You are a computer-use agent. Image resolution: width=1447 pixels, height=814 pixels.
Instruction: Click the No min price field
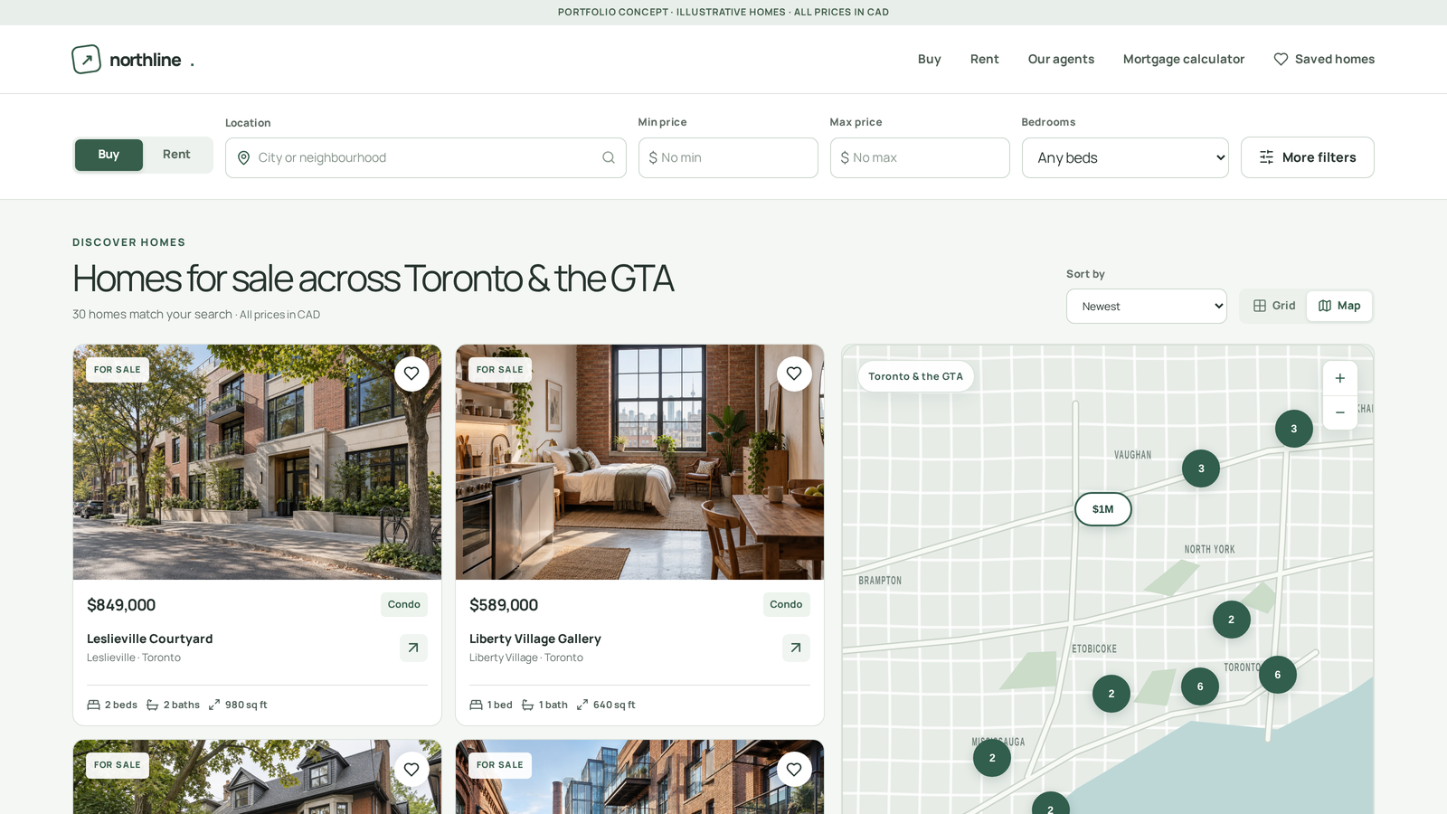tap(728, 157)
